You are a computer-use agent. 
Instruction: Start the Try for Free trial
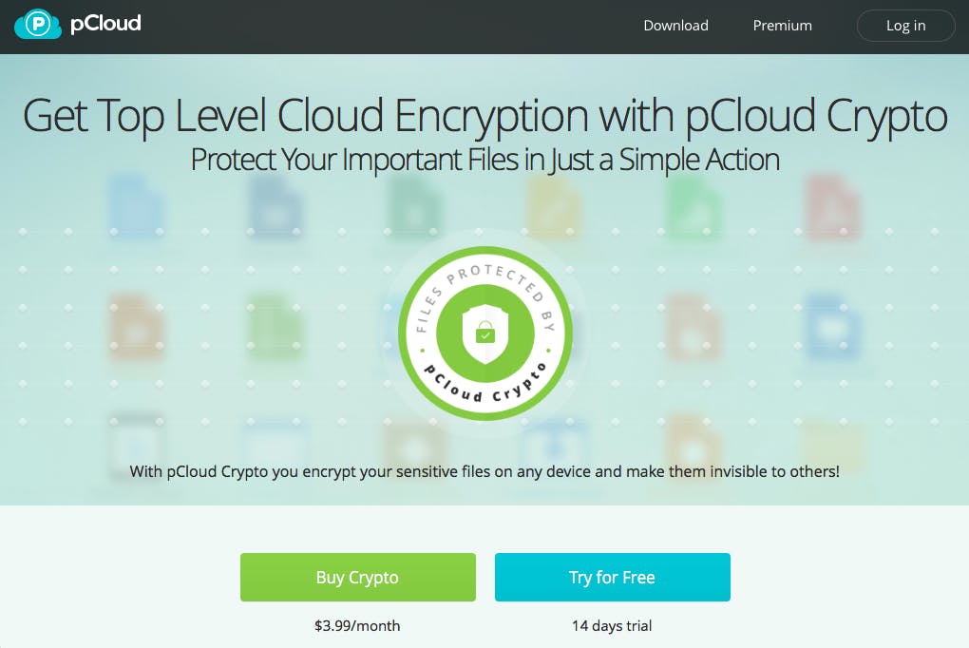[x=613, y=577]
